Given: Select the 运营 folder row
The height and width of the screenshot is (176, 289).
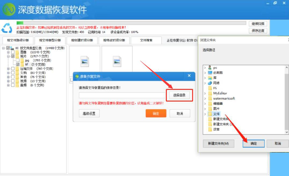Looking at the screenshot, I should [214, 129].
